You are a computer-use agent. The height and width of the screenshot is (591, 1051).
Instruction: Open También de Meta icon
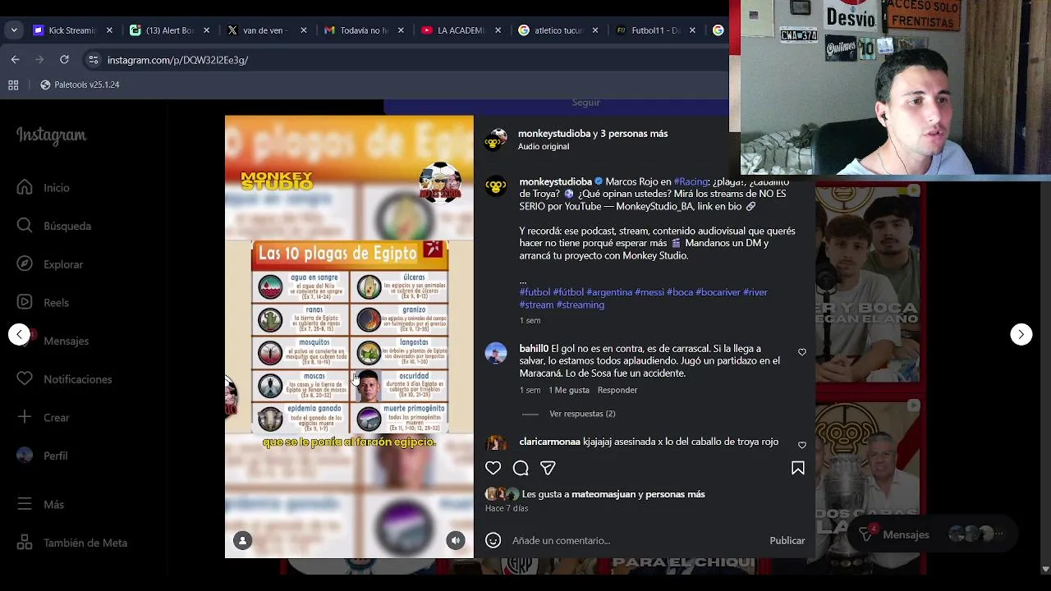(x=25, y=543)
